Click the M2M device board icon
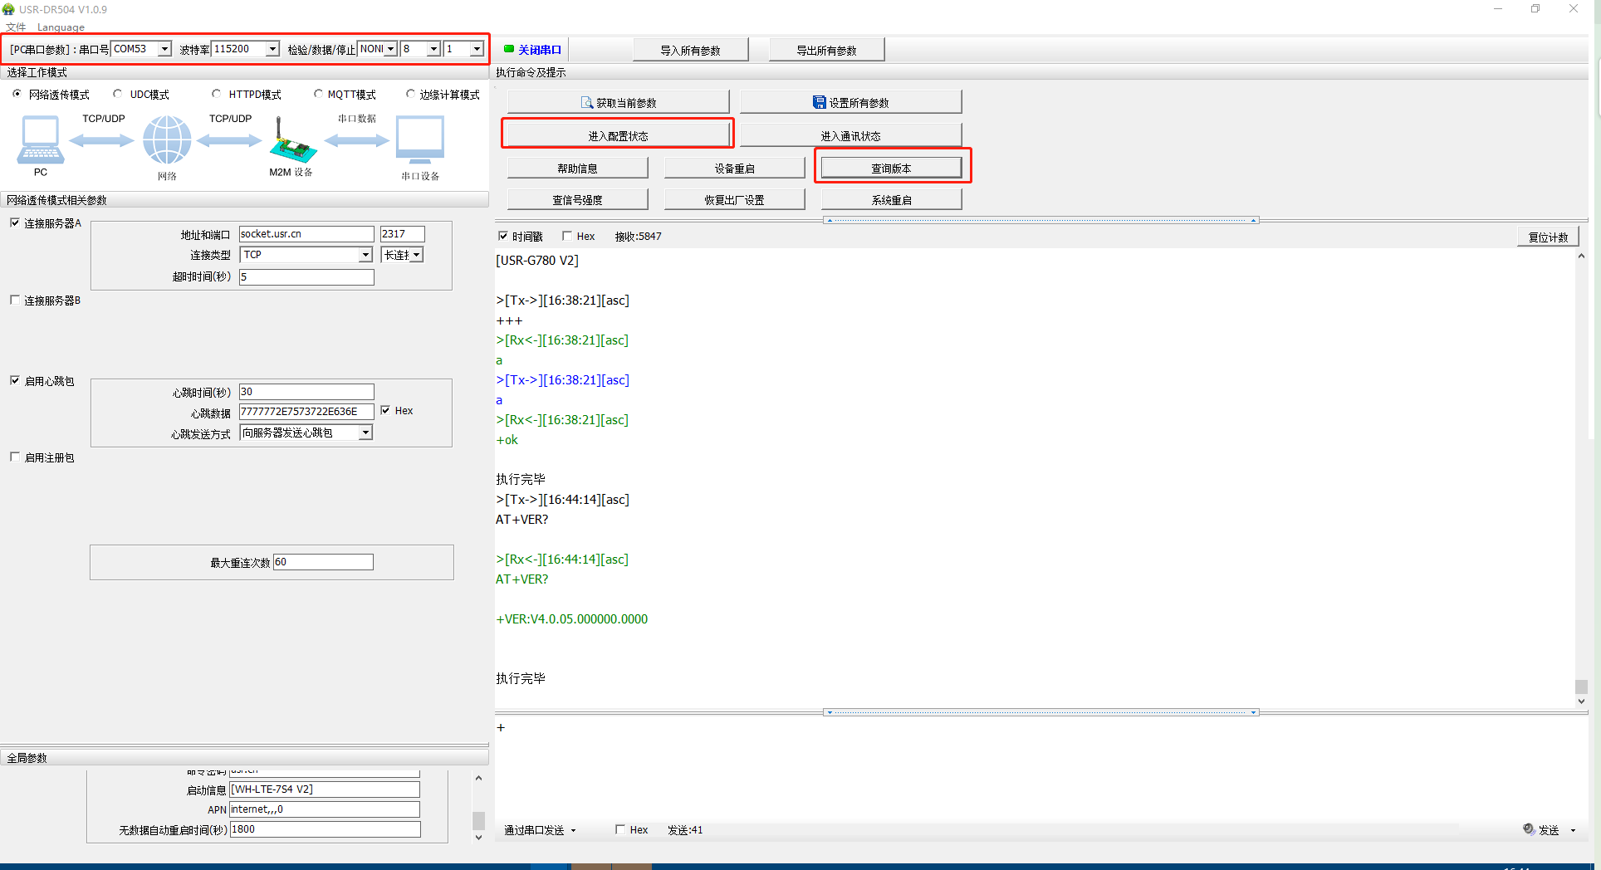This screenshot has height=870, width=1601. (291, 142)
